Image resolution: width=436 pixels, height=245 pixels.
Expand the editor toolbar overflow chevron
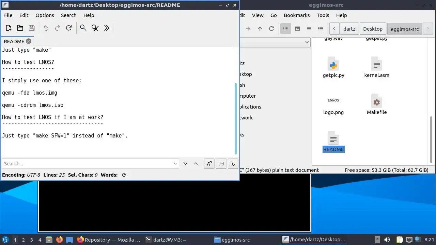[107, 28]
